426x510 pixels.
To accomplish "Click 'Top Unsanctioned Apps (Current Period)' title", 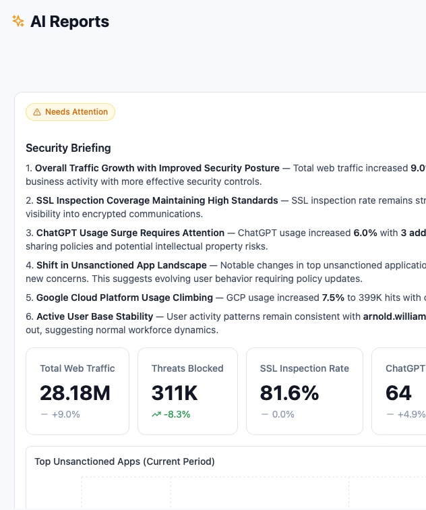I will pyautogui.click(x=125, y=462).
